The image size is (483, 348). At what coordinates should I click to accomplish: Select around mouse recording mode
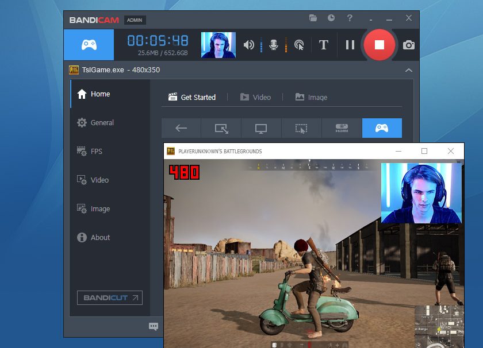click(301, 128)
